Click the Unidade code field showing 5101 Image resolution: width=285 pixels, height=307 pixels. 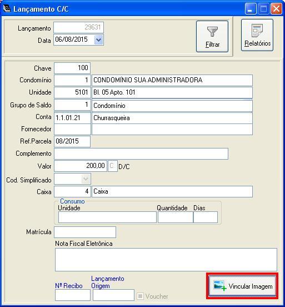pos(72,92)
